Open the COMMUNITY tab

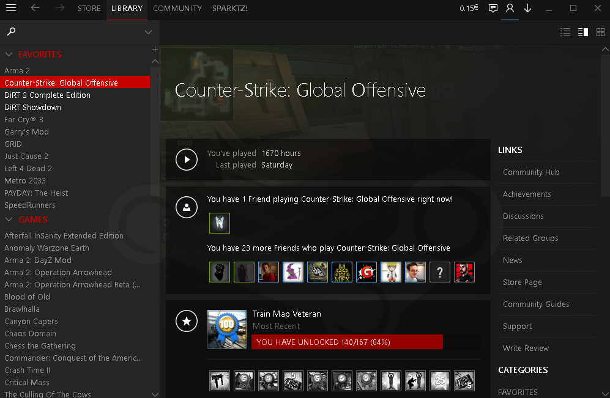coord(177,9)
